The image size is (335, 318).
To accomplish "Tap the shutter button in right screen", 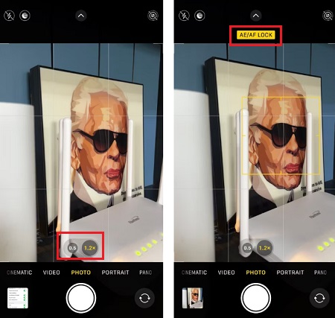I will [256, 298].
